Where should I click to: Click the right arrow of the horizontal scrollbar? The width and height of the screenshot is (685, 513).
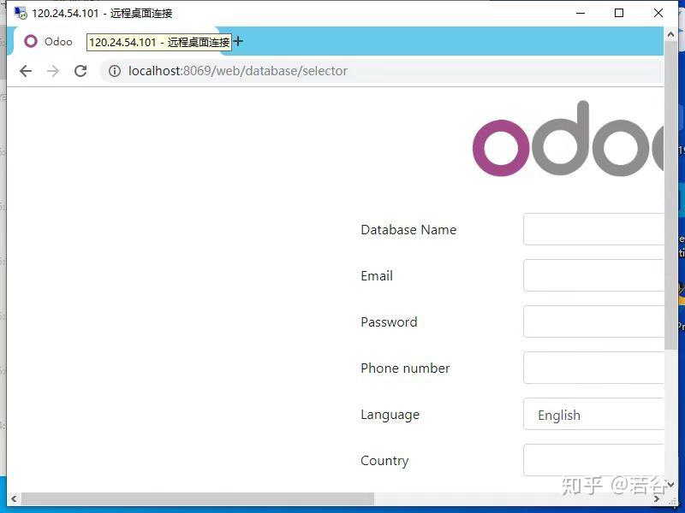(x=657, y=498)
